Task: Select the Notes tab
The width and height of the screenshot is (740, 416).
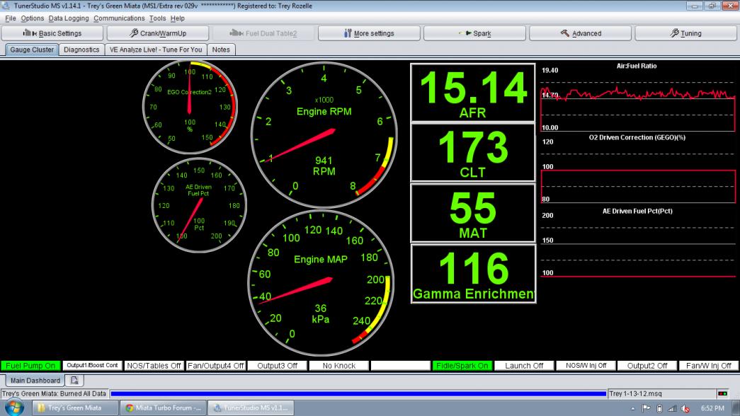Action: [x=221, y=50]
